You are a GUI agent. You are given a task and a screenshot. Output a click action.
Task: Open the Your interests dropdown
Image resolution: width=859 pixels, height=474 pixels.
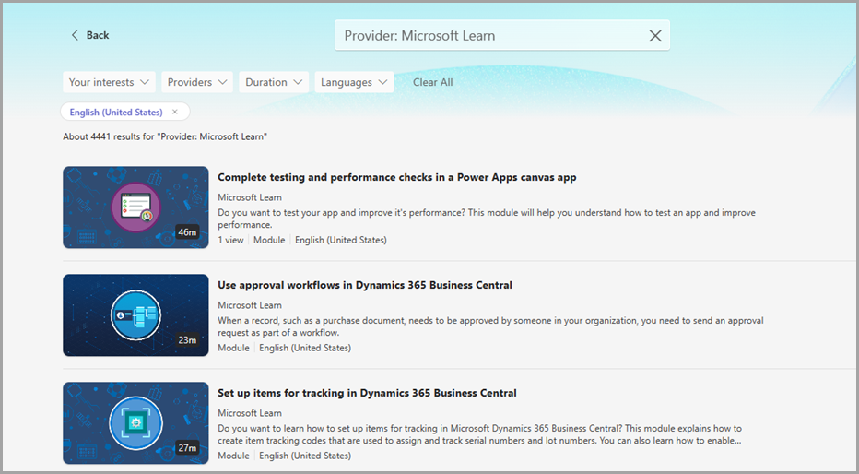click(109, 82)
